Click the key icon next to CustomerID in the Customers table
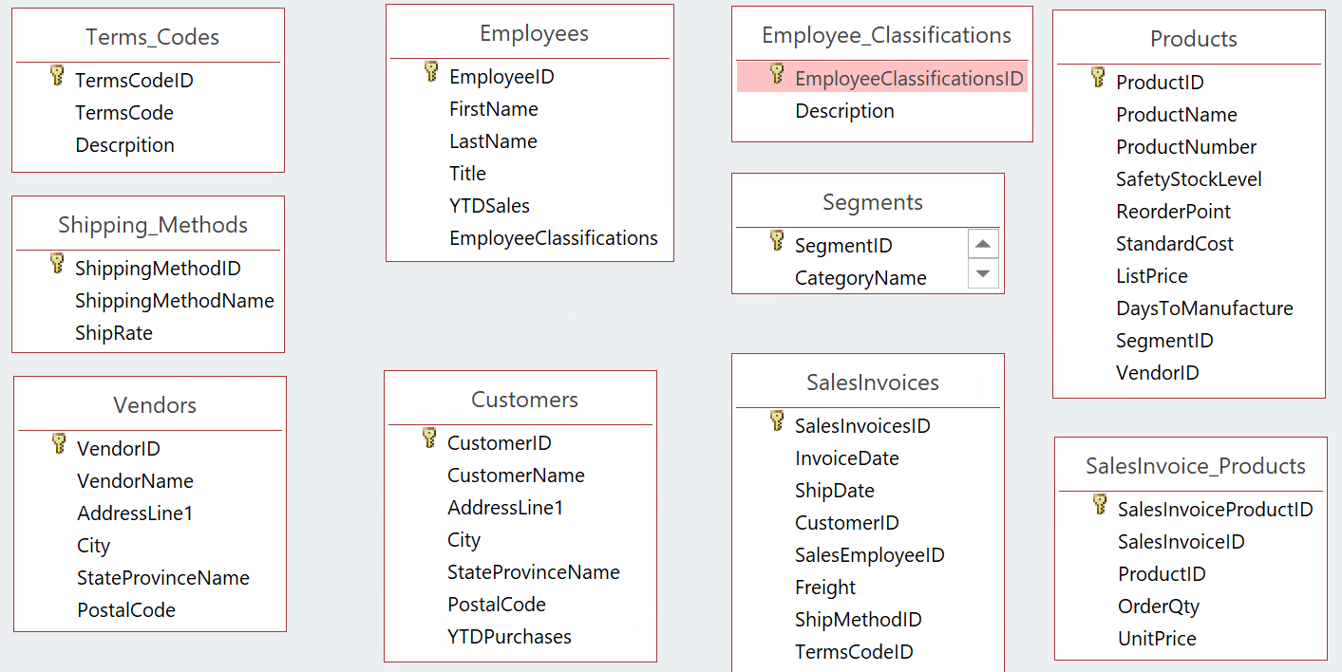The image size is (1342, 672). point(429,439)
